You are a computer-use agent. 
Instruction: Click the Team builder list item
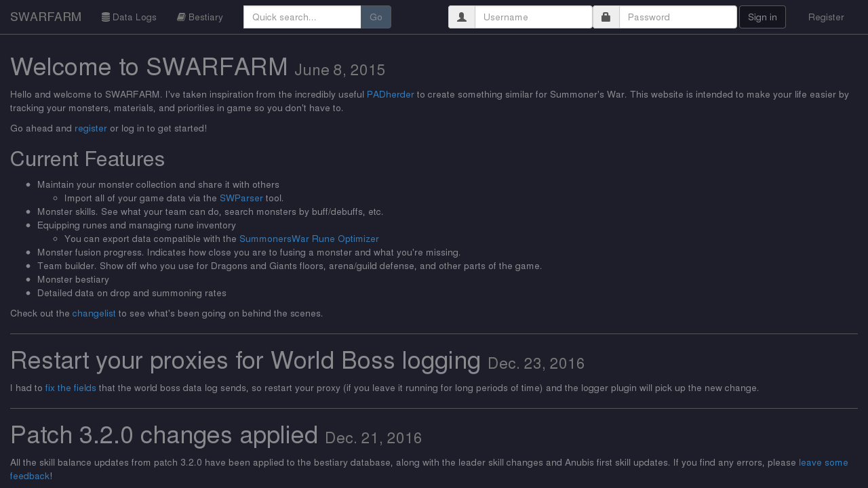[290, 266]
